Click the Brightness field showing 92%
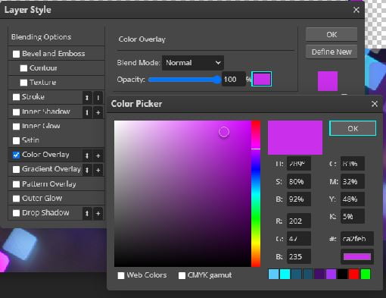Screen dimensions: 386x298 (x=299, y=199)
